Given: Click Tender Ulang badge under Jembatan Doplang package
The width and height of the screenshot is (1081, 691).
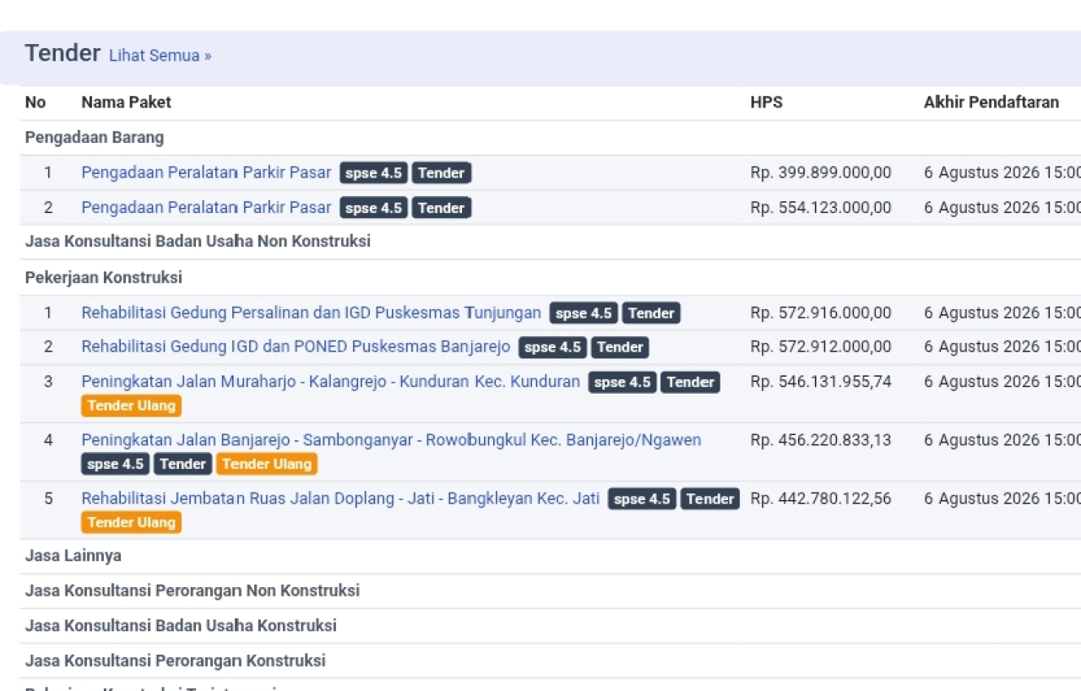Looking at the screenshot, I should coord(131,522).
